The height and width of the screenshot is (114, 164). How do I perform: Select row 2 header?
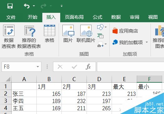click(x=6, y=94)
